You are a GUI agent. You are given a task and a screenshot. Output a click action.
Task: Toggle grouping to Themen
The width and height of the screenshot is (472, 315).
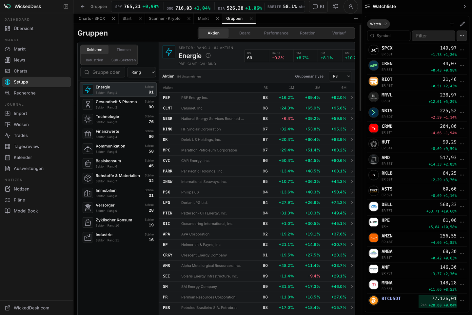124,50
